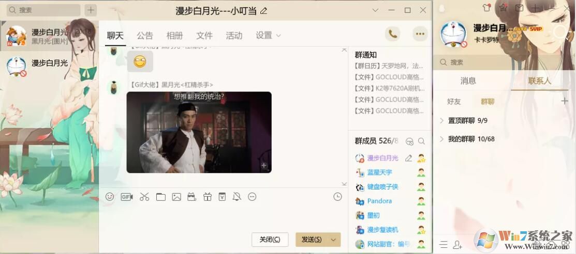
Task: Open the gift box icon
Action: tap(208, 197)
